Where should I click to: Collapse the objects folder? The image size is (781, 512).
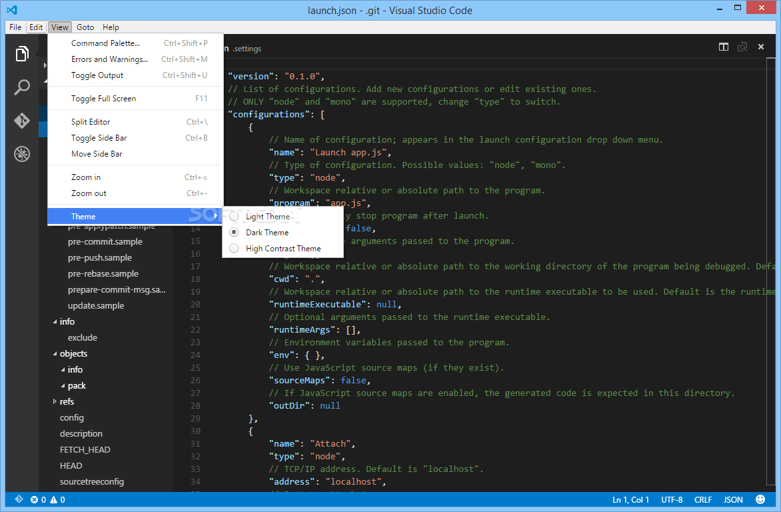[55, 354]
